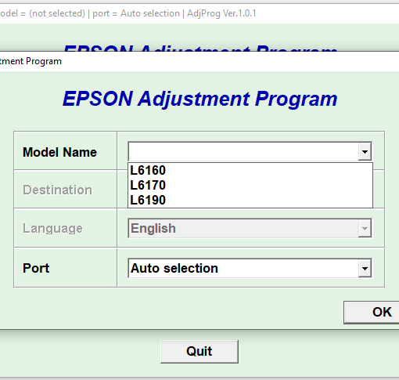Viewport: 399px width, 380px height.
Task: Choose the L6170 model entry
Action: (250, 185)
